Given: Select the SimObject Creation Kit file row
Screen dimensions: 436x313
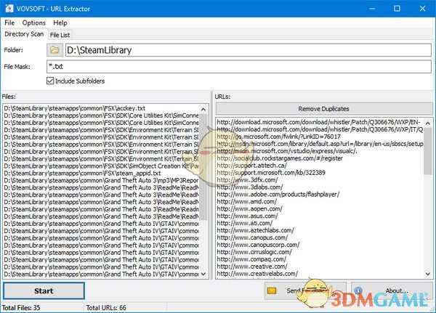Looking at the screenshot, I should tap(101, 166).
